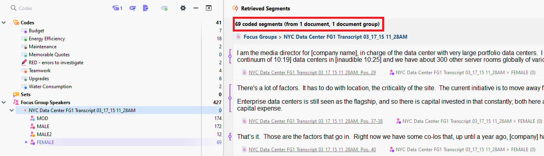
Task: Click count 41 in Codes root row
Action: click(219, 23)
